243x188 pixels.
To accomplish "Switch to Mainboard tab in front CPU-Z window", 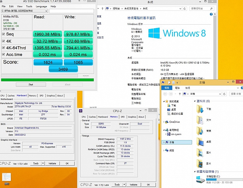I will pyautogui.click(x=103, y=117).
